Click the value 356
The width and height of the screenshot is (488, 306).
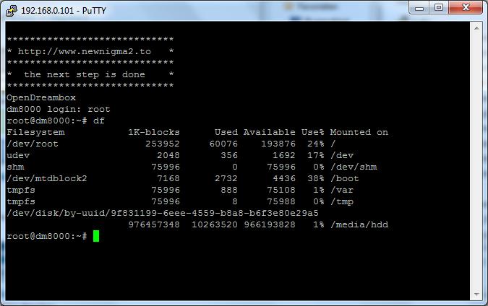point(229,155)
